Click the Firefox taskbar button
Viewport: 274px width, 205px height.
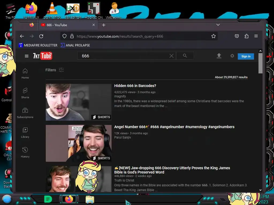point(69,199)
